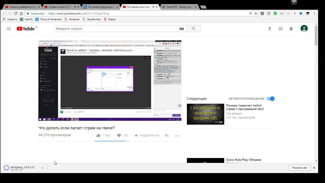Open Почему тормозит twitch стрим video title
325x183 pixels.
(245, 107)
